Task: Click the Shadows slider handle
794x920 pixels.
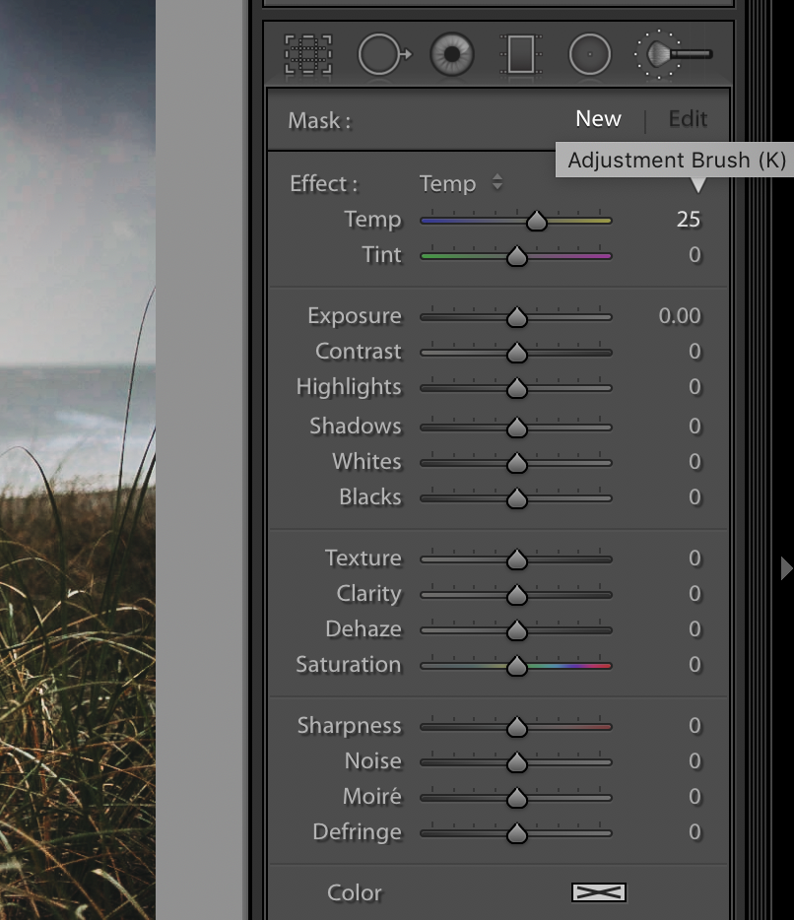Action: coord(516,427)
